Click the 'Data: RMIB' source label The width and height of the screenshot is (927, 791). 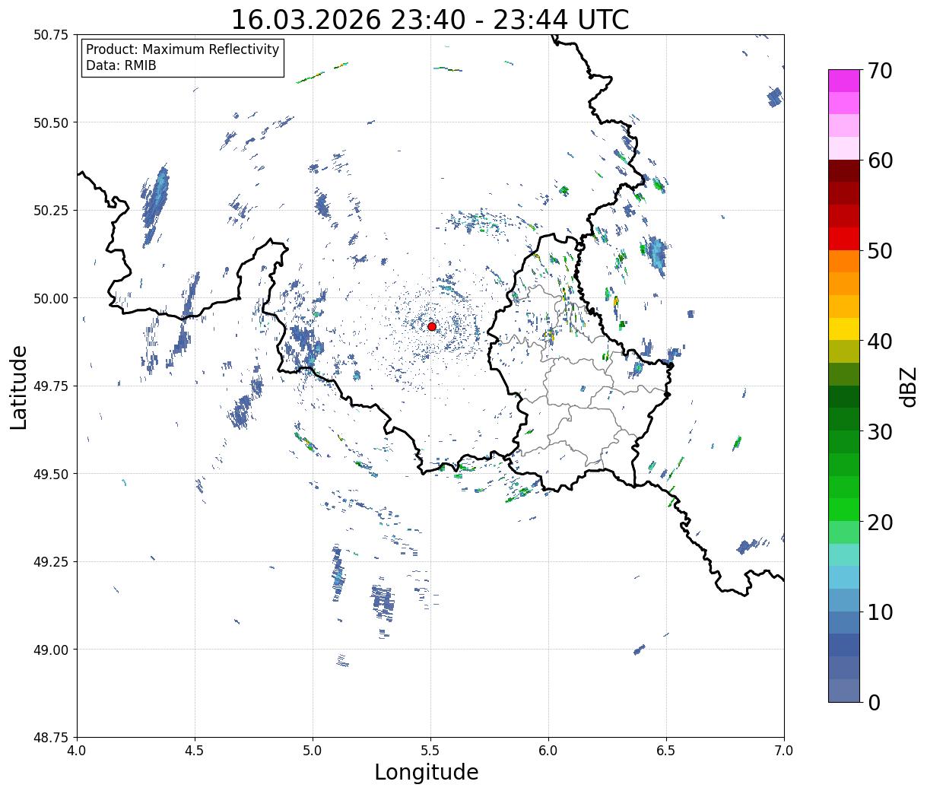(121, 66)
